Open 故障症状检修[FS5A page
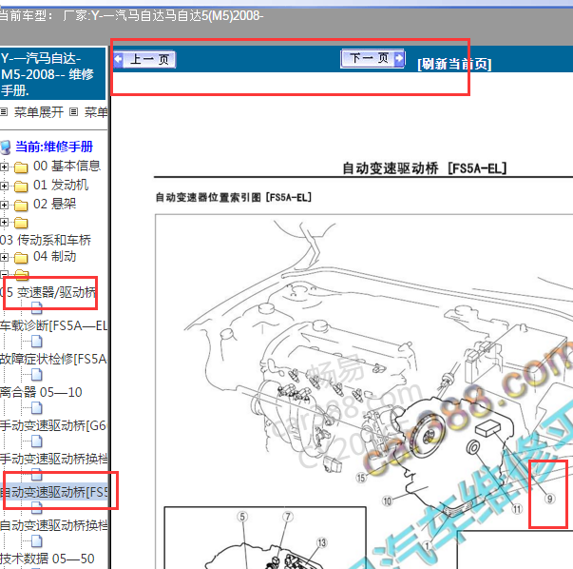Screen dimensions: 573x569 click(x=54, y=359)
